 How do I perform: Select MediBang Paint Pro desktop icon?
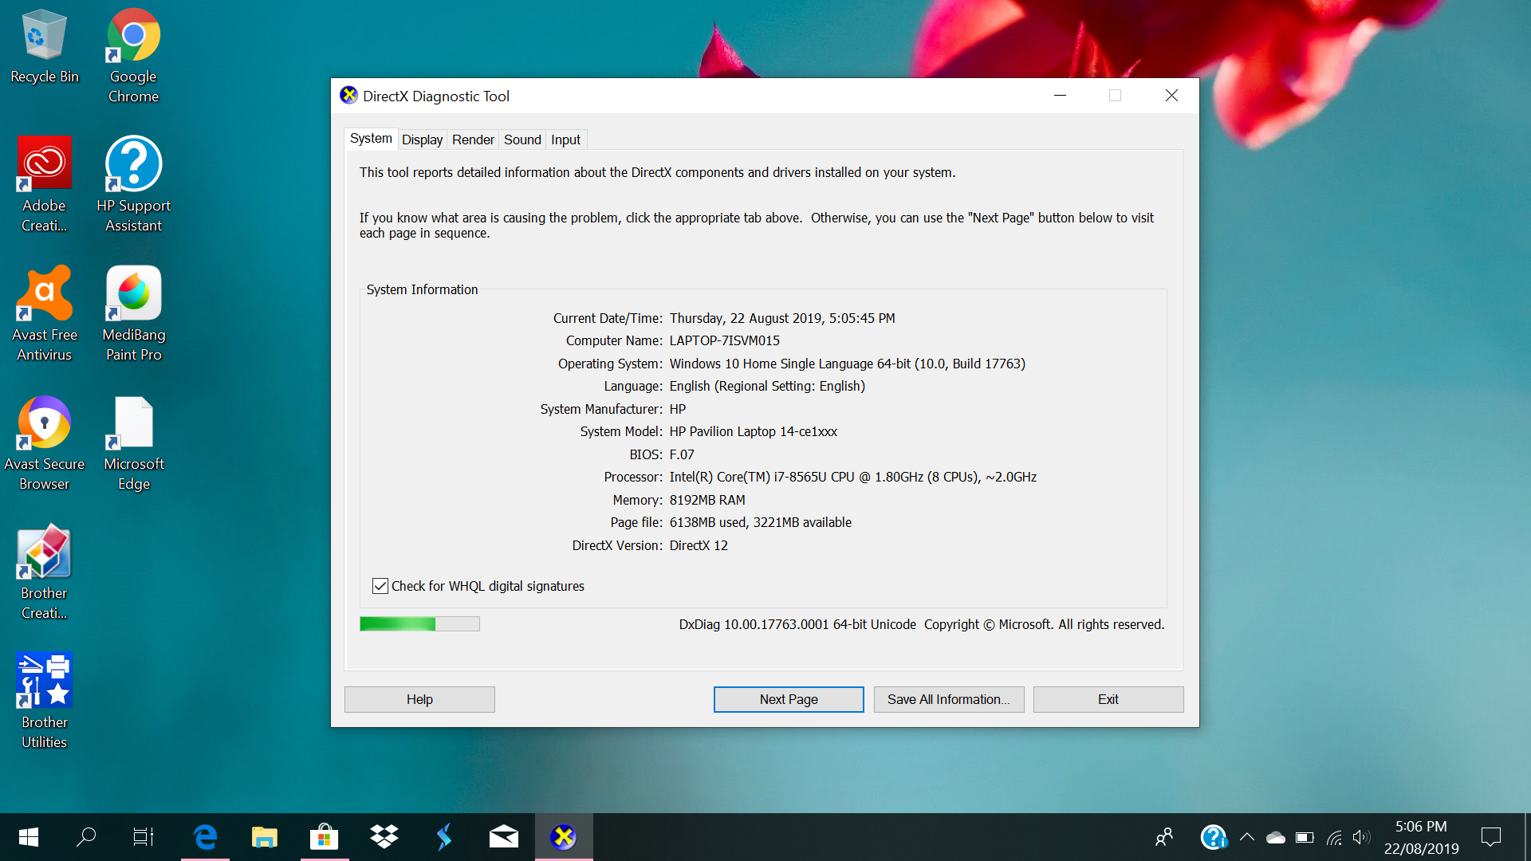coord(133,314)
